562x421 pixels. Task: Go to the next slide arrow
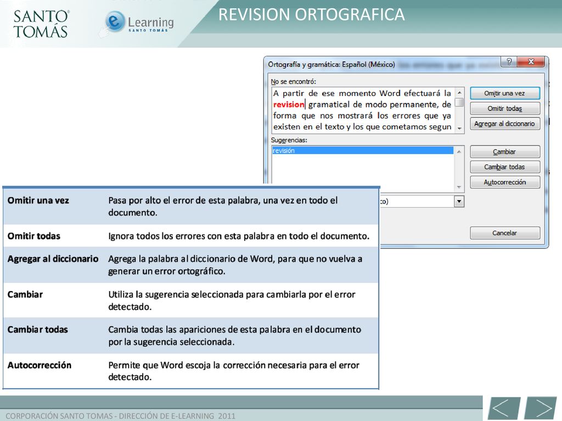point(541,408)
